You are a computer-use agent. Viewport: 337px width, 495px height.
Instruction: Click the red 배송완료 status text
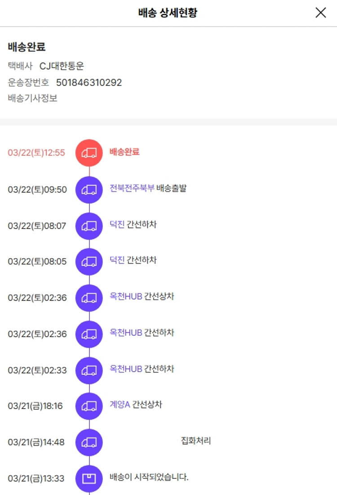[124, 152]
